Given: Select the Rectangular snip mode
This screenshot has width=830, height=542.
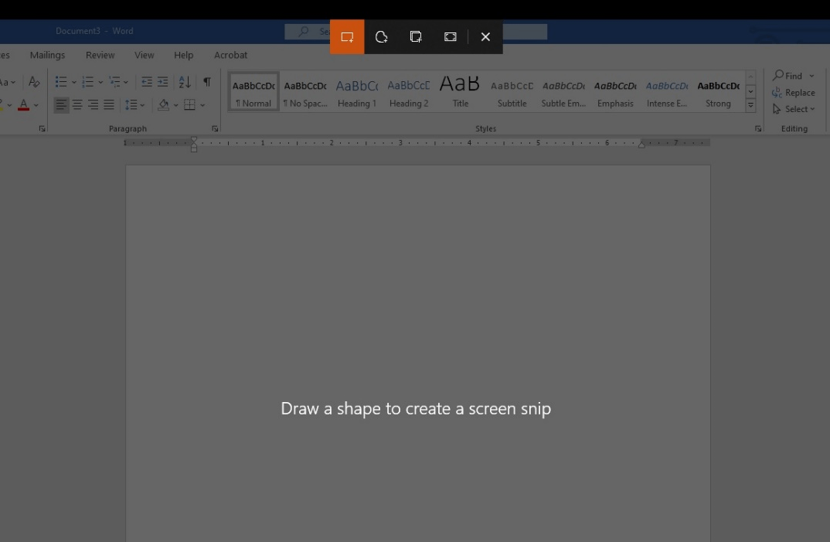Looking at the screenshot, I should click(x=346, y=36).
